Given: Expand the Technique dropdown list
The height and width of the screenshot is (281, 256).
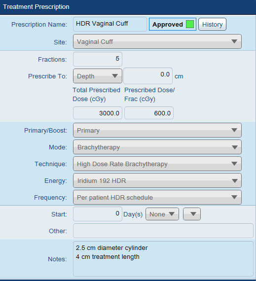Looking at the screenshot, I should point(157,164).
